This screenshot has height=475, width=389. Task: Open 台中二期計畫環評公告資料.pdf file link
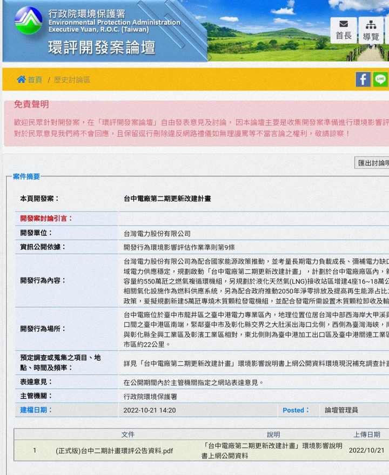pyautogui.click(x=114, y=451)
